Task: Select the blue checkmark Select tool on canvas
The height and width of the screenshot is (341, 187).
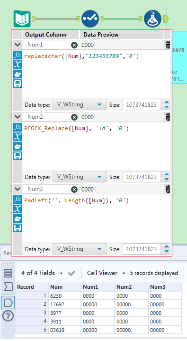Action: 90,19
